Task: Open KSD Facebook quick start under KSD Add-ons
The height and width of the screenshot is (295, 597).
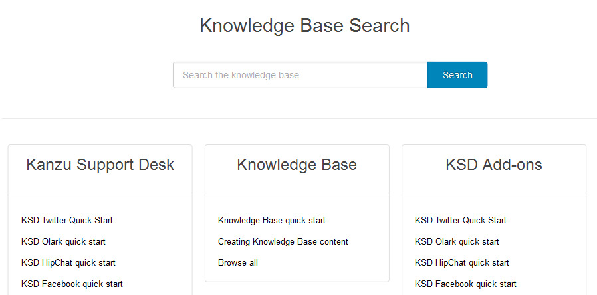Action: 465,284
